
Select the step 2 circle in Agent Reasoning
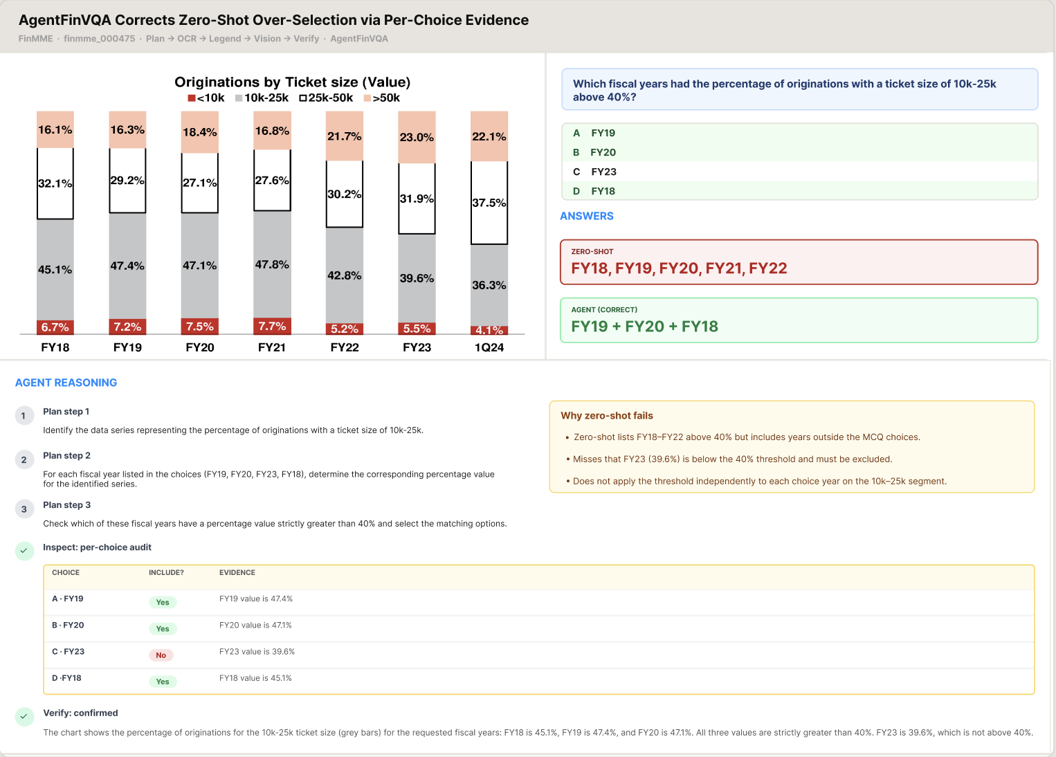coord(24,459)
